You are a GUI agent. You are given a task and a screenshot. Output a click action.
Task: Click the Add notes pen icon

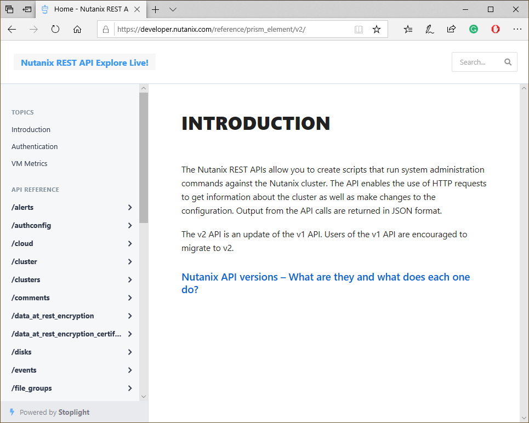(x=429, y=30)
